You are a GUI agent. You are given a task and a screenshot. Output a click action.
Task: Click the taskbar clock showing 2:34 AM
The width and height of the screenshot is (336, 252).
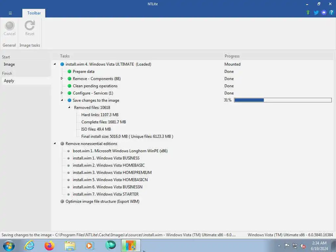[x=319, y=246]
